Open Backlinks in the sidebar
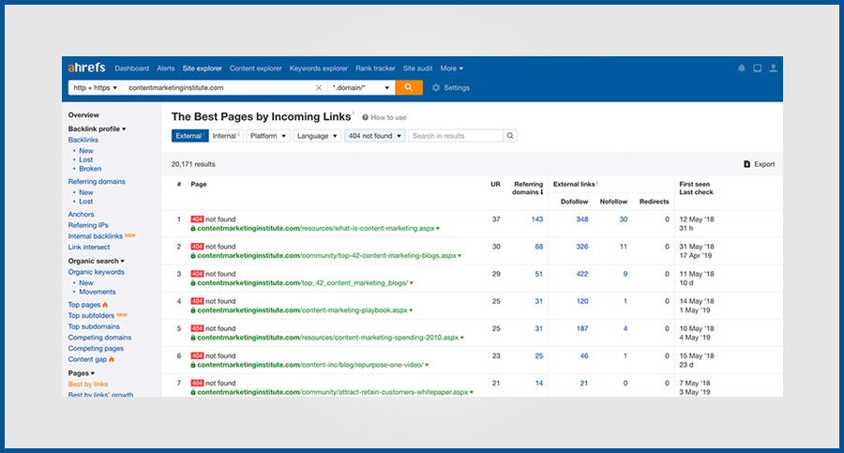844x453 pixels. tap(83, 140)
